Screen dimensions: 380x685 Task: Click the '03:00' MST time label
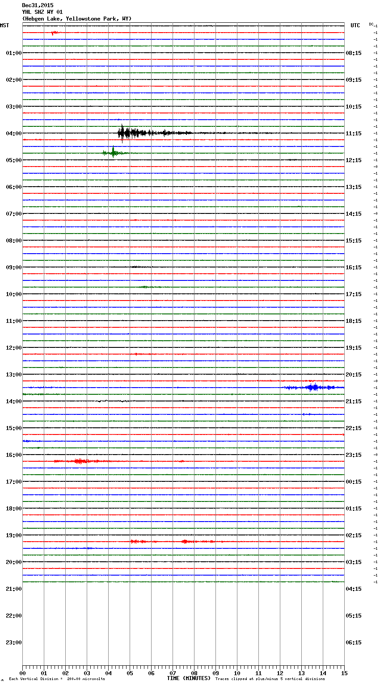point(14,107)
